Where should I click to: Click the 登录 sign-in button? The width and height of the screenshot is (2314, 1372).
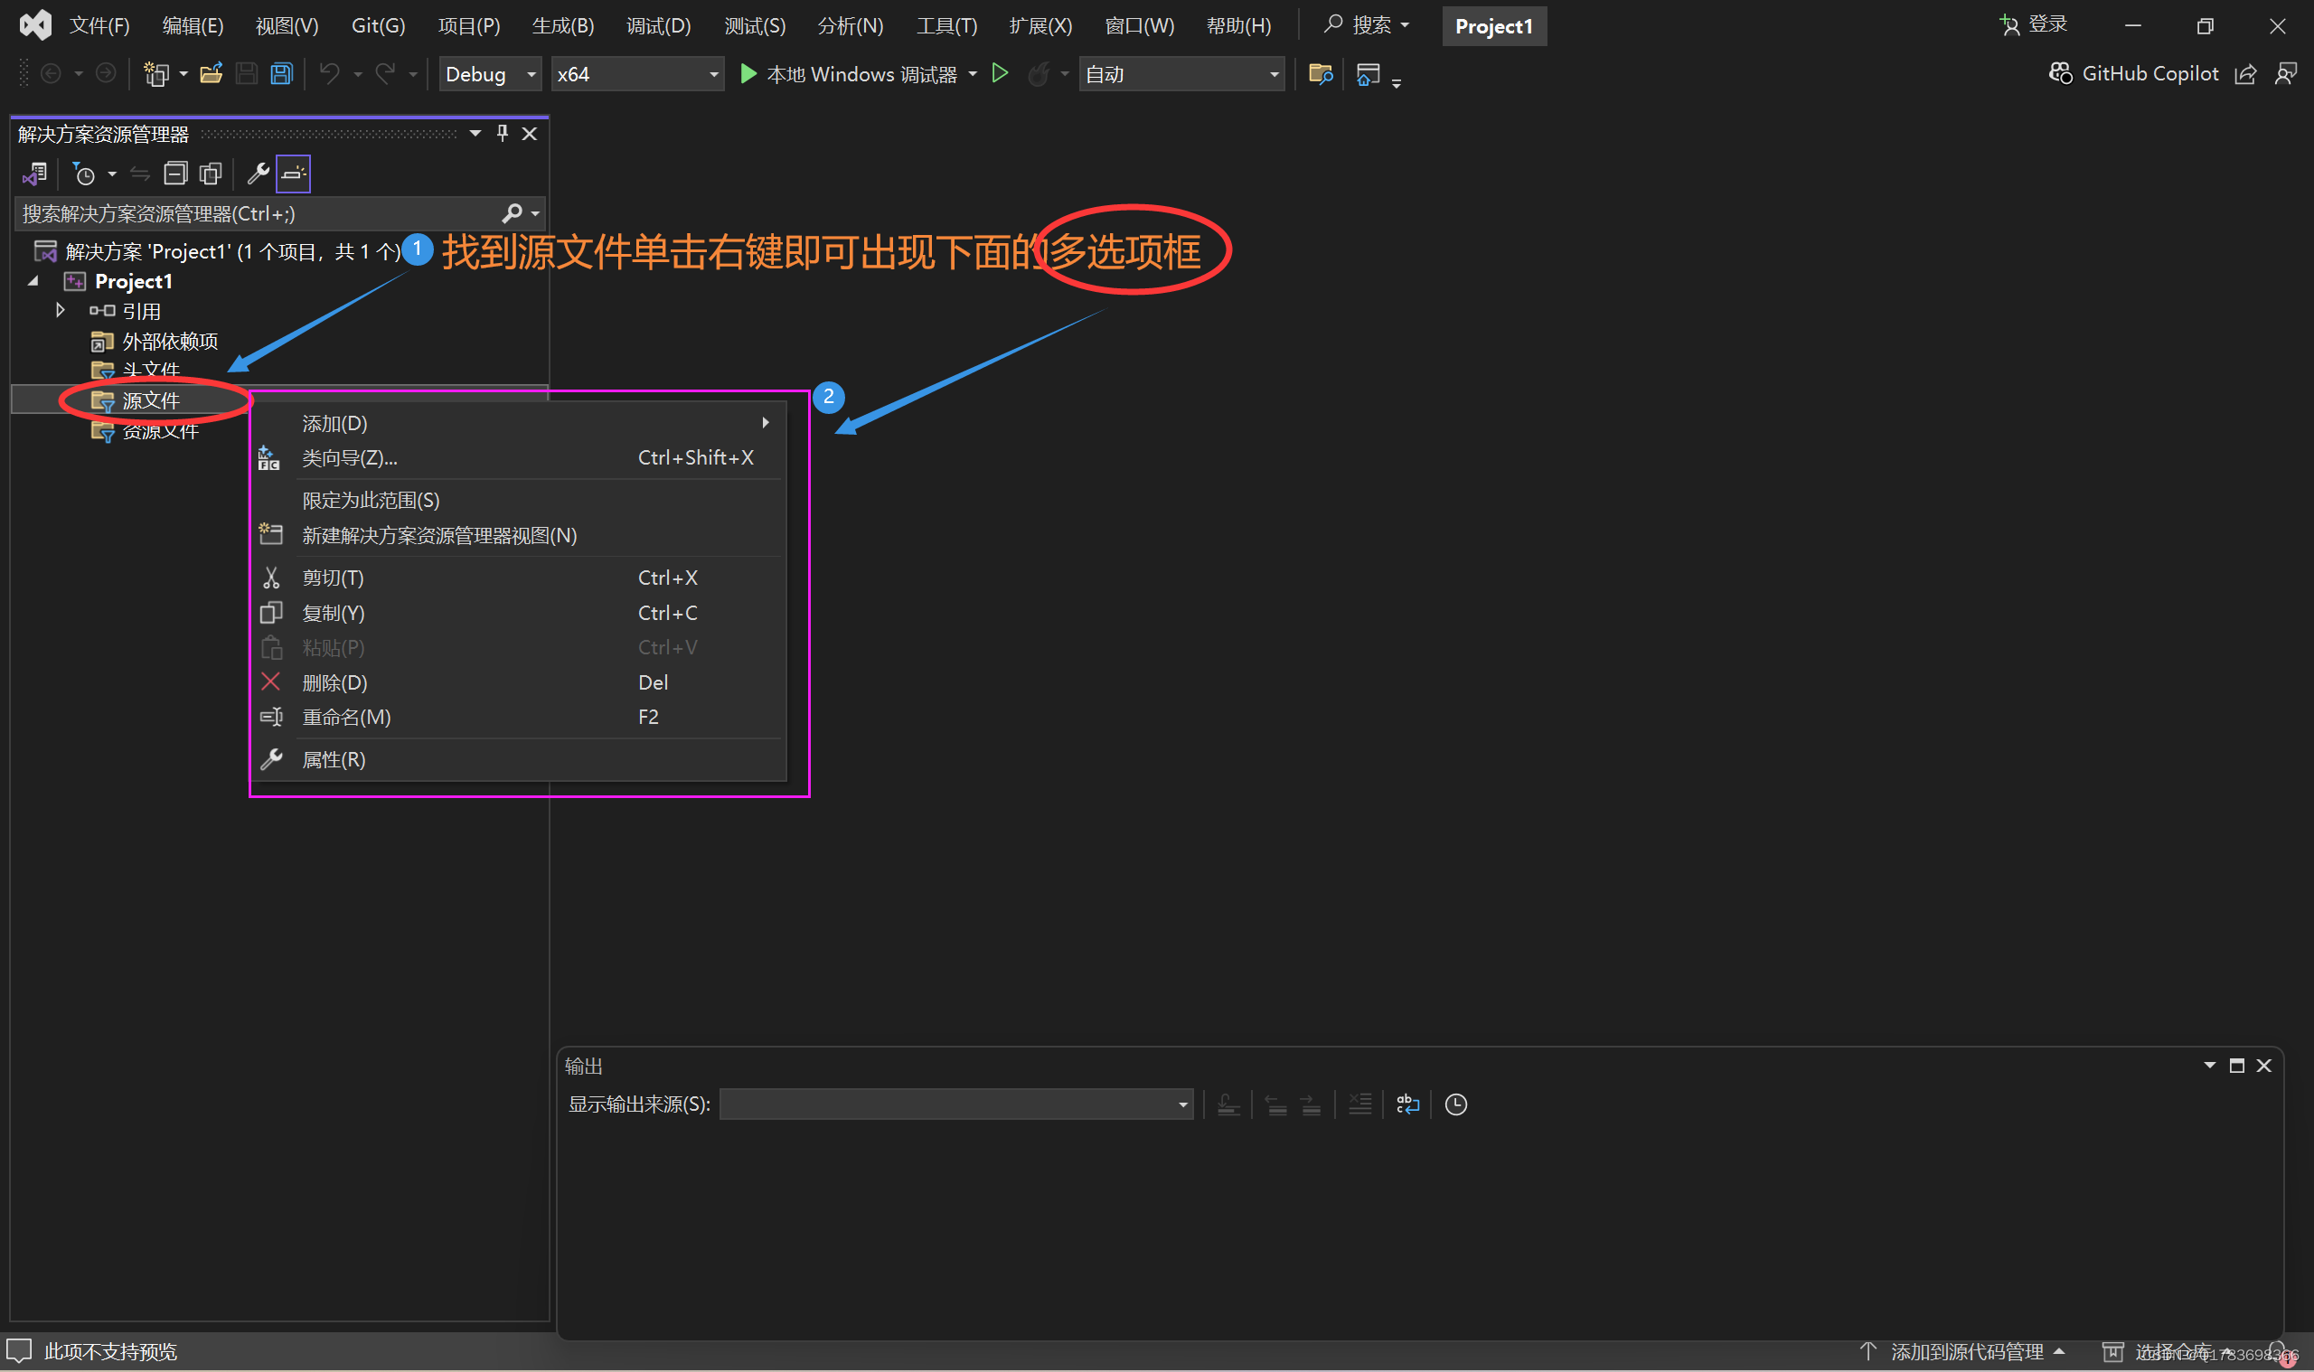(2033, 25)
